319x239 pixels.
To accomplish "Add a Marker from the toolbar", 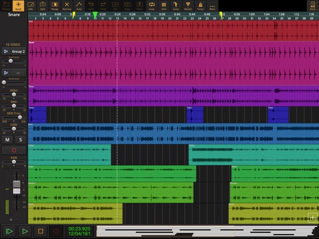I will click(188, 6).
